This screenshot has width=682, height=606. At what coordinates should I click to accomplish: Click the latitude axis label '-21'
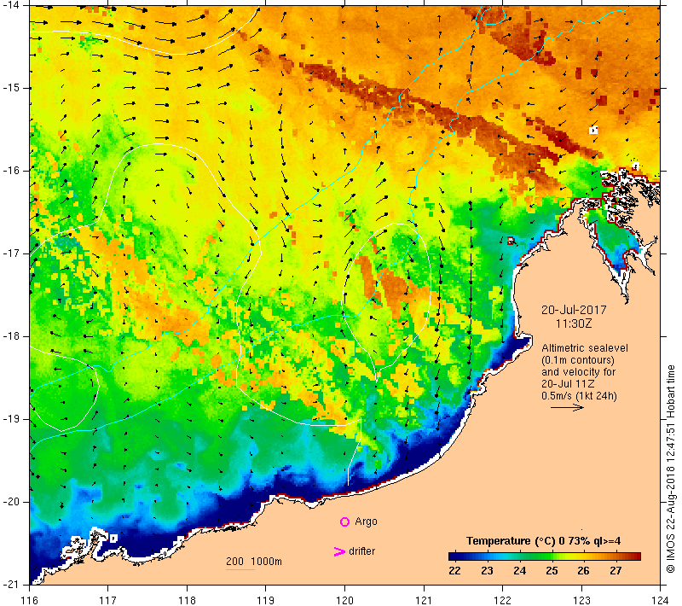[11, 585]
